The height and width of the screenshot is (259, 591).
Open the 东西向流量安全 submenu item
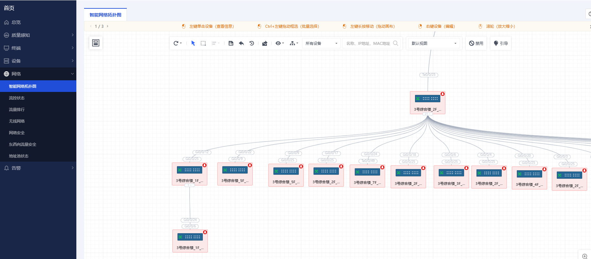coord(38,144)
